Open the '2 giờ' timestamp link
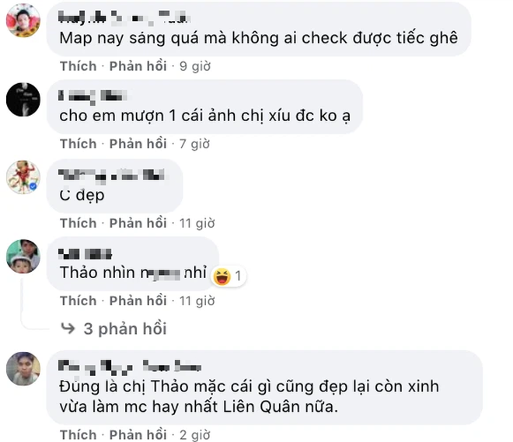Image resolution: width=513 pixels, height=442 pixels. pyautogui.click(x=195, y=435)
